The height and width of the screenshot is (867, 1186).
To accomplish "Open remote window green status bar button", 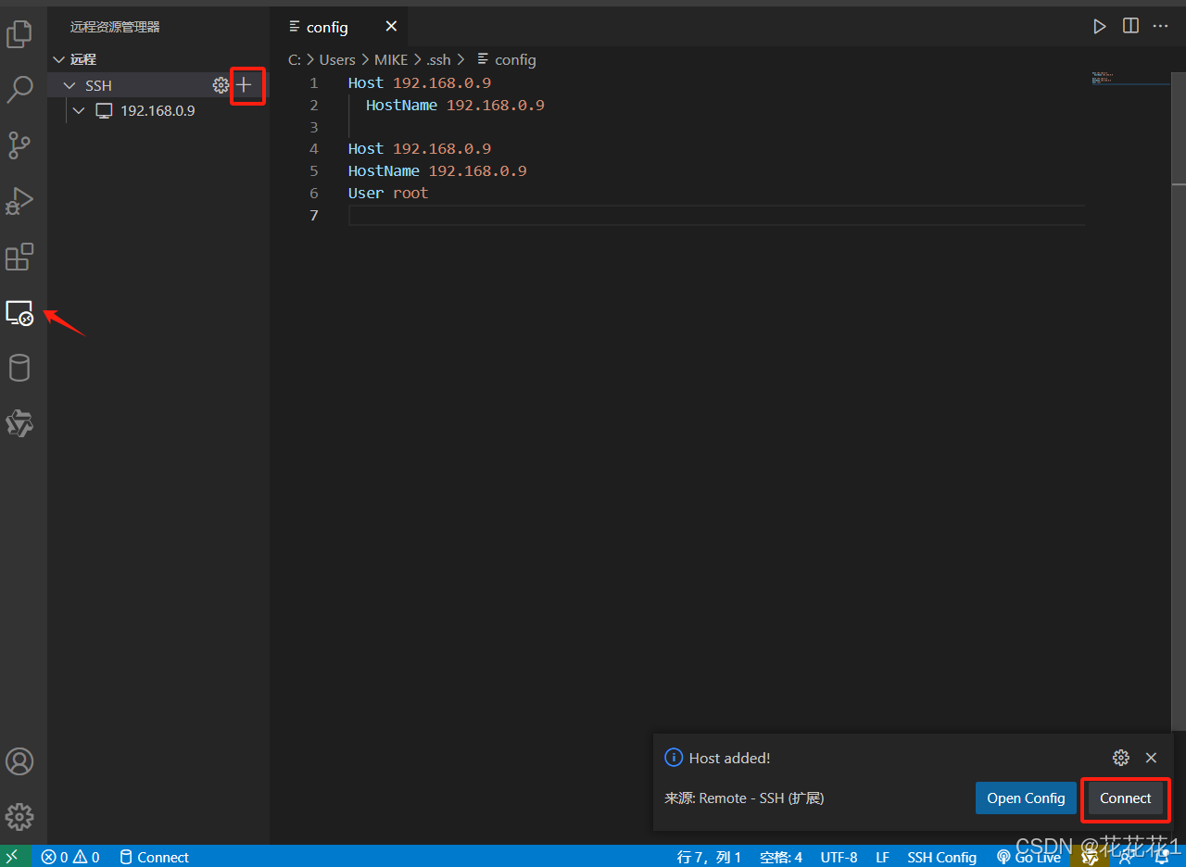I will click(x=15, y=857).
